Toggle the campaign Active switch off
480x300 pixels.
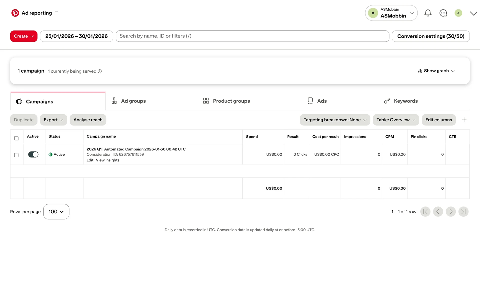[33, 154]
